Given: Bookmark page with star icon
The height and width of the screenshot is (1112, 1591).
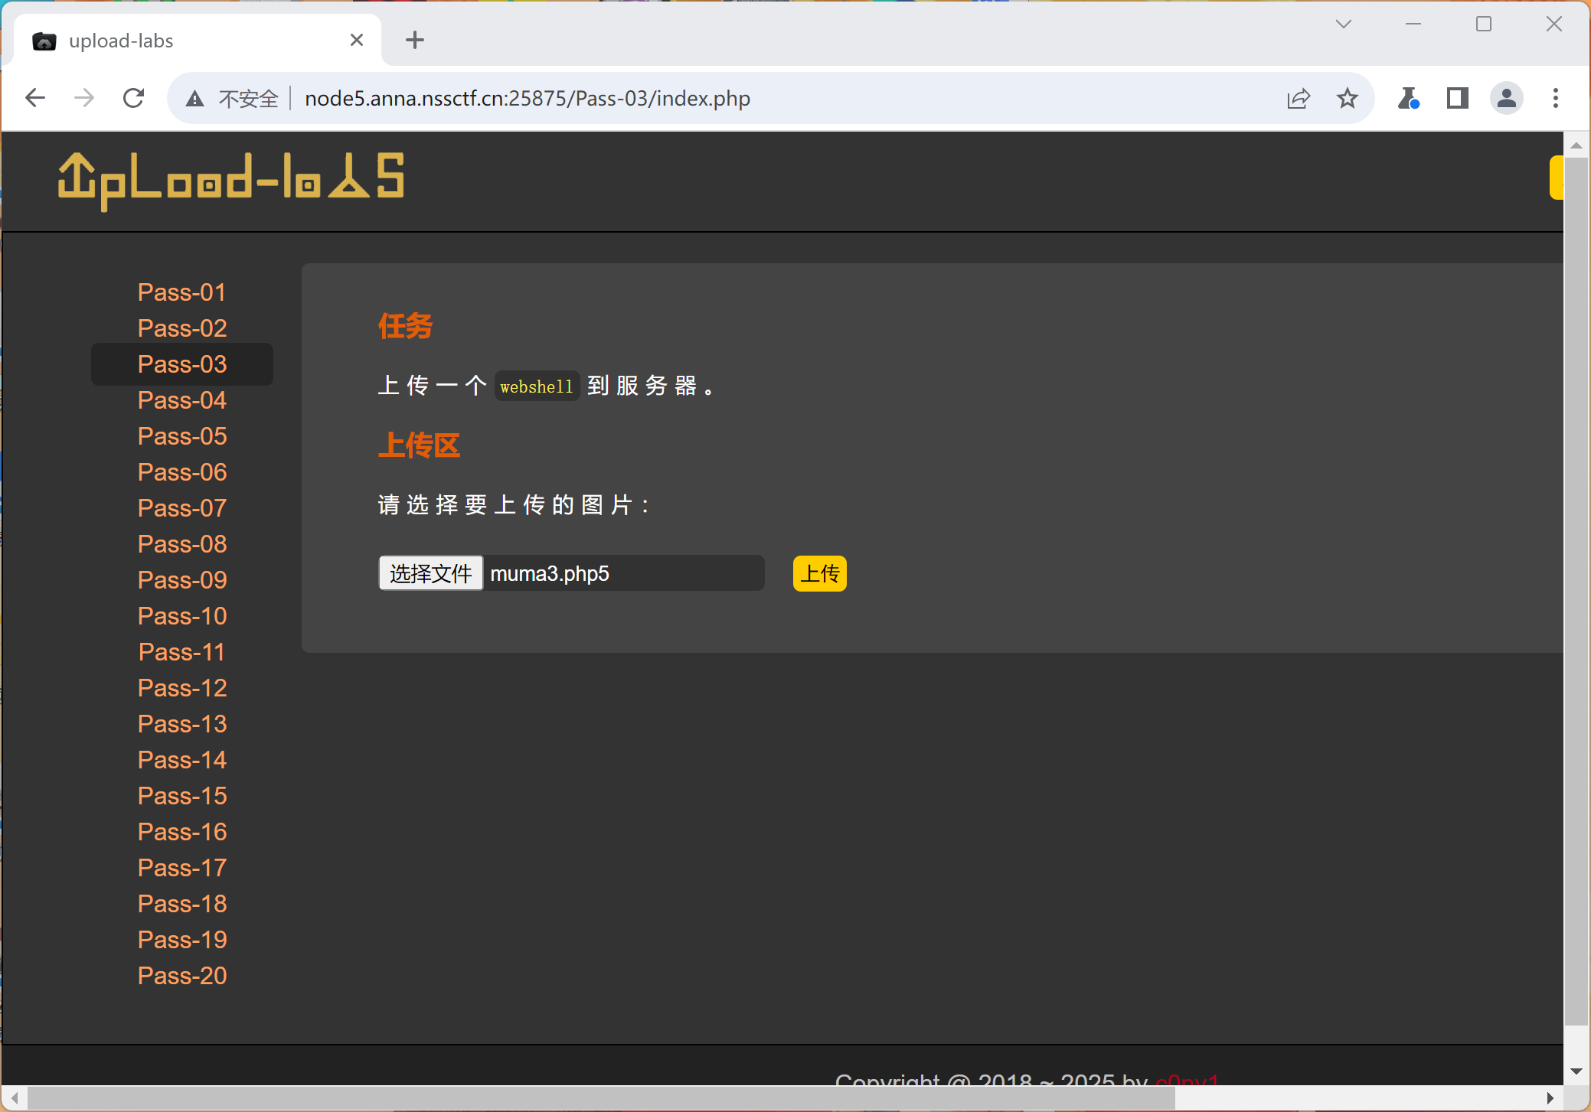Looking at the screenshot, I should pyautogui.click(x=1348, y=98).
